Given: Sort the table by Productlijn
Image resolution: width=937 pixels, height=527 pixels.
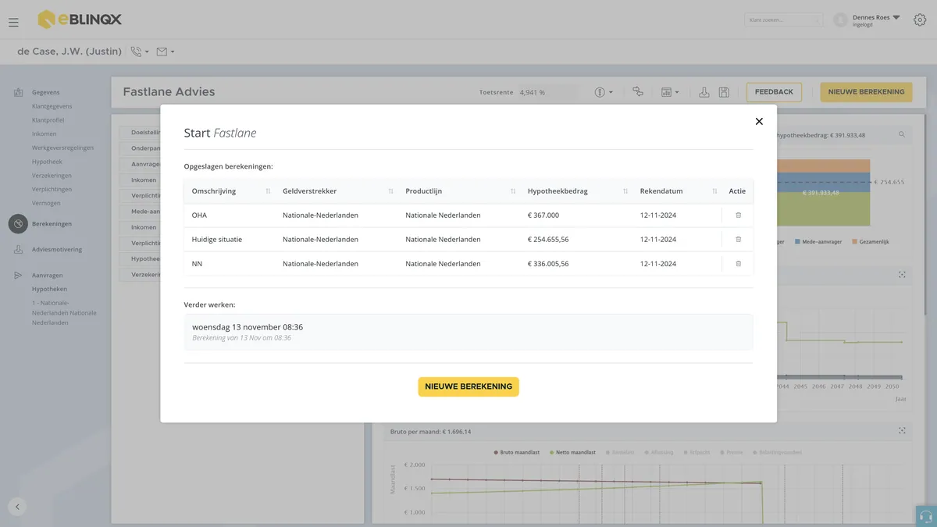Looking at the screenshot, I should point(514,191).
